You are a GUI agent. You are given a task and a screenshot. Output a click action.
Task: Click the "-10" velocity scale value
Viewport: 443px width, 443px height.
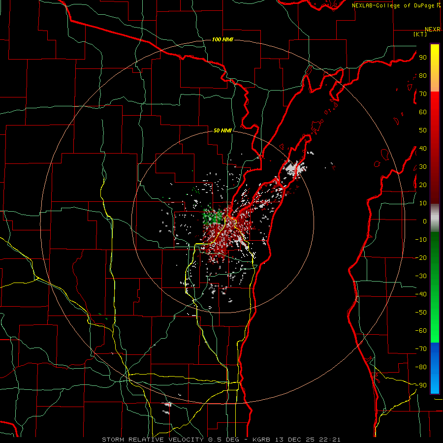point(421,240)
